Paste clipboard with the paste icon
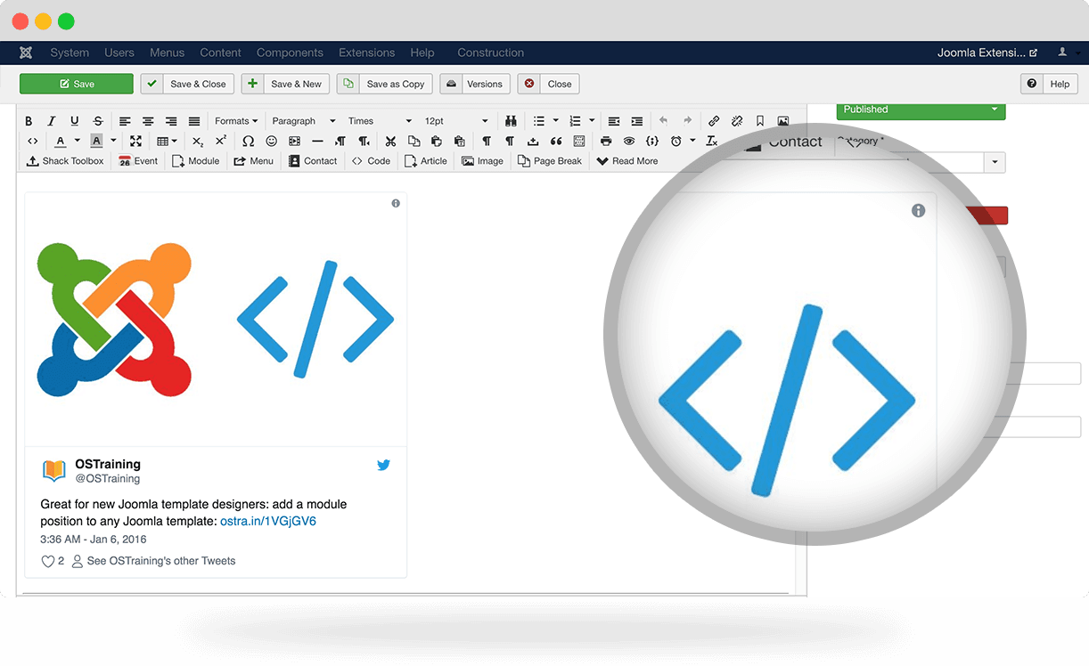Screen dimensions: 1089x666 (437, 141)
